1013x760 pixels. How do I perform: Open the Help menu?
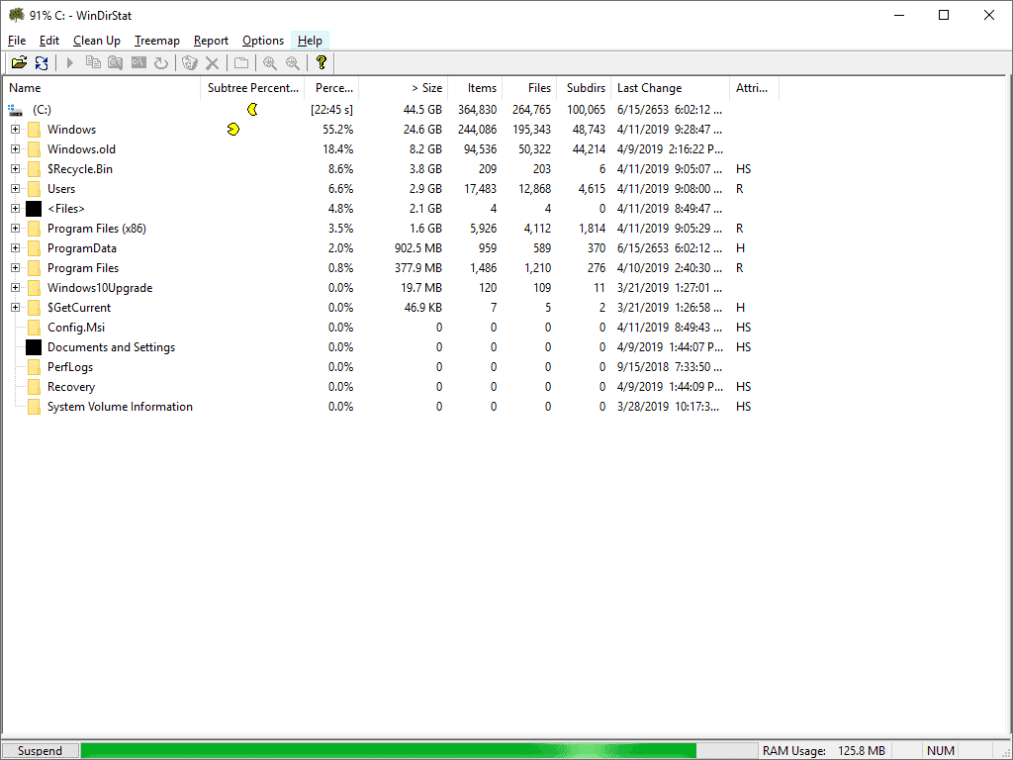click(310, 40)
